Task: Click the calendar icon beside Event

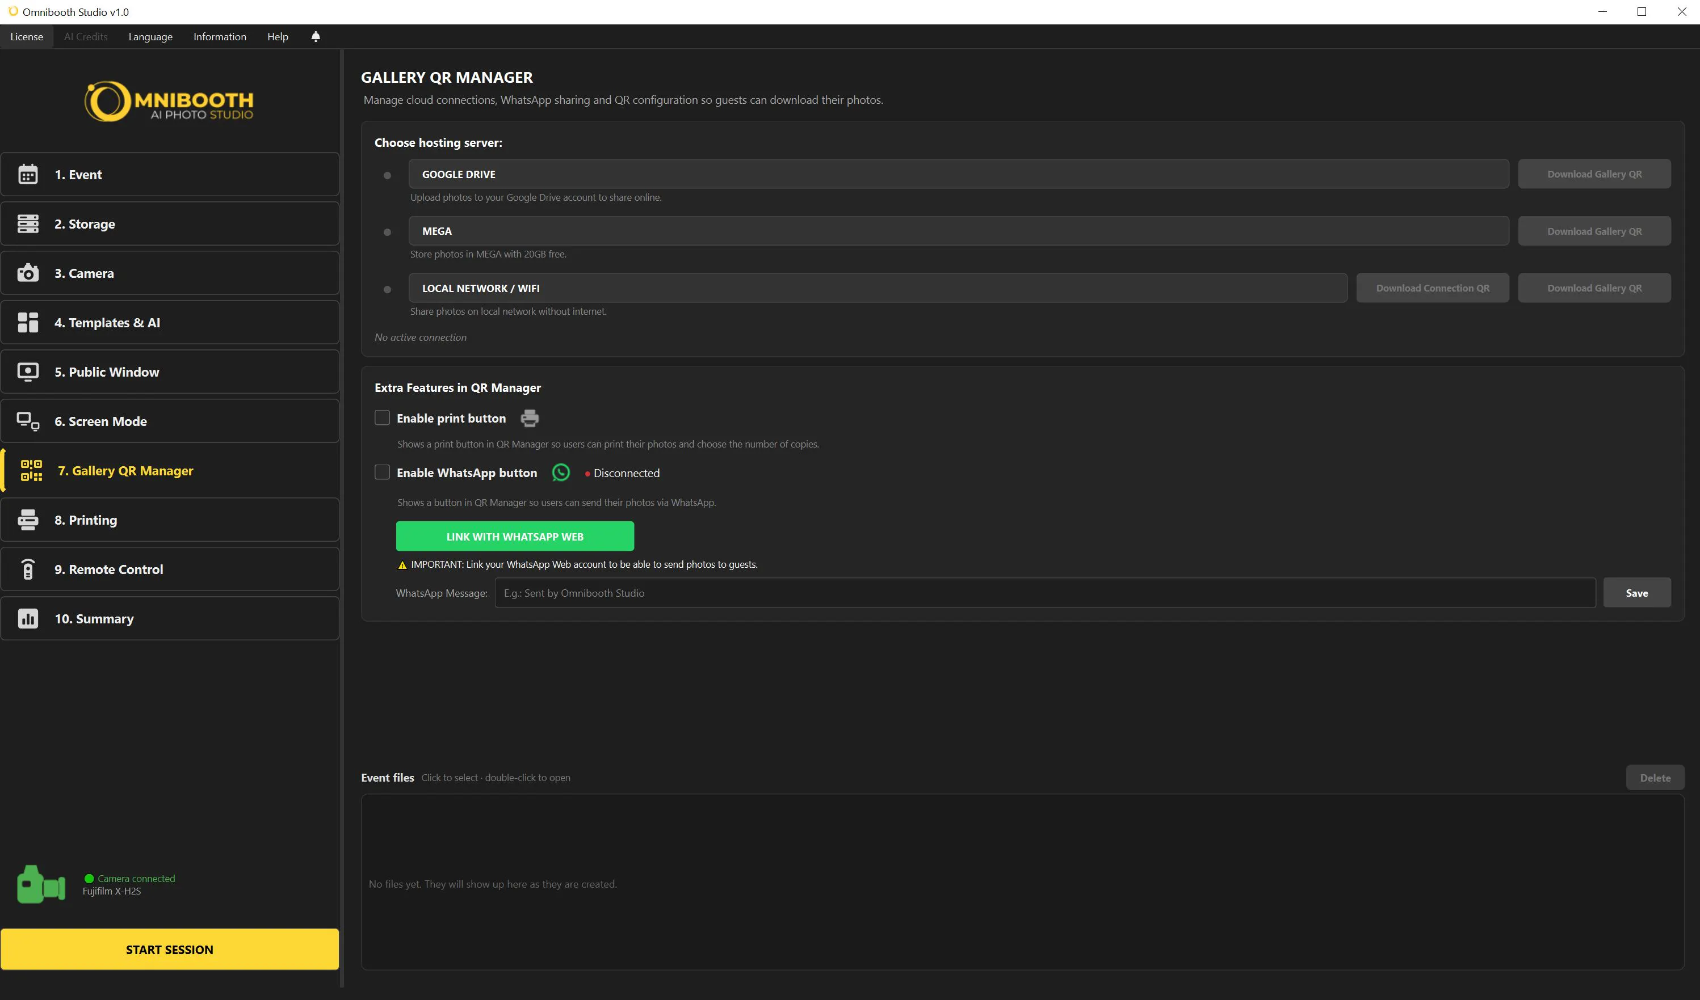Action: coord(28,175)
